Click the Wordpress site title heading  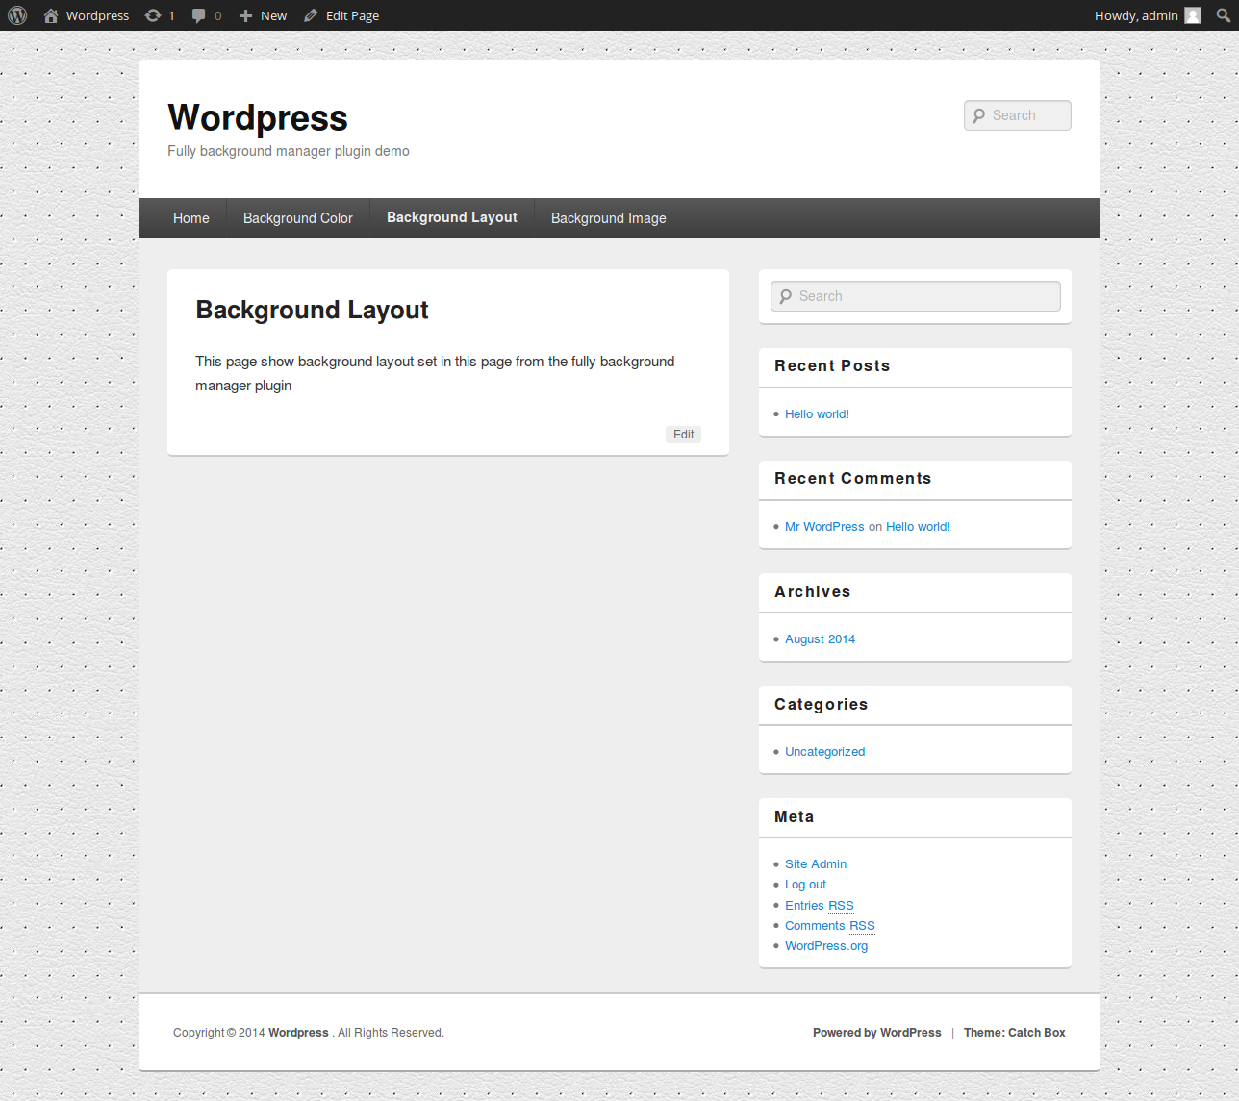tap(258, 117)
